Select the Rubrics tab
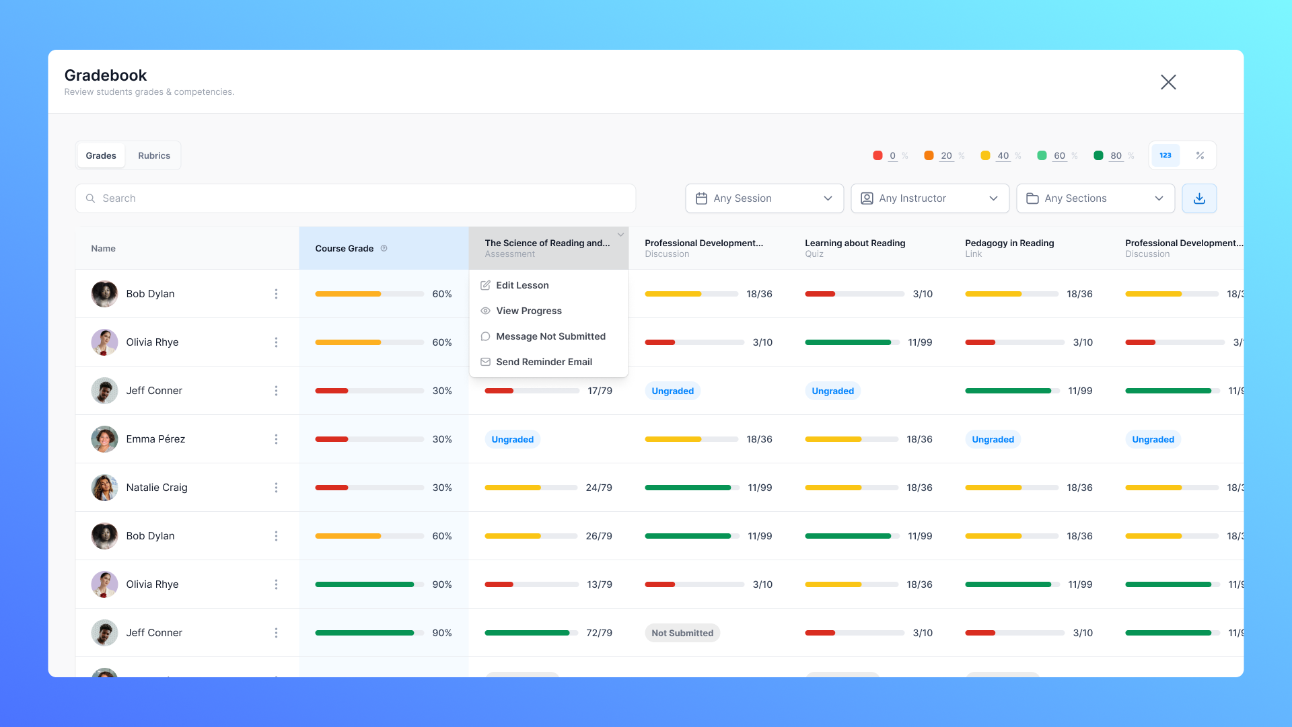 coord(154,155)
